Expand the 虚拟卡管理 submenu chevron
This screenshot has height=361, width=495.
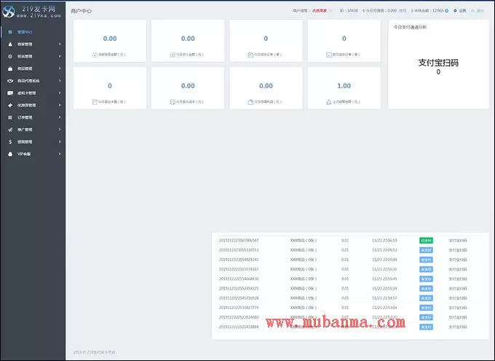pyautogui.click(x=60, y=93)
